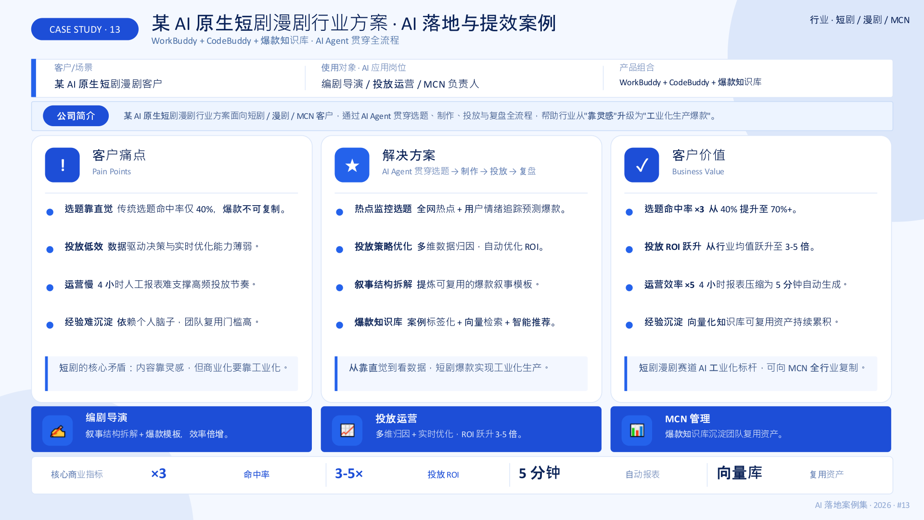The height and width of the screenshot is (520, 924).
Task: Click the bullet 选题命中率 ×3
Action: point(722,209)
